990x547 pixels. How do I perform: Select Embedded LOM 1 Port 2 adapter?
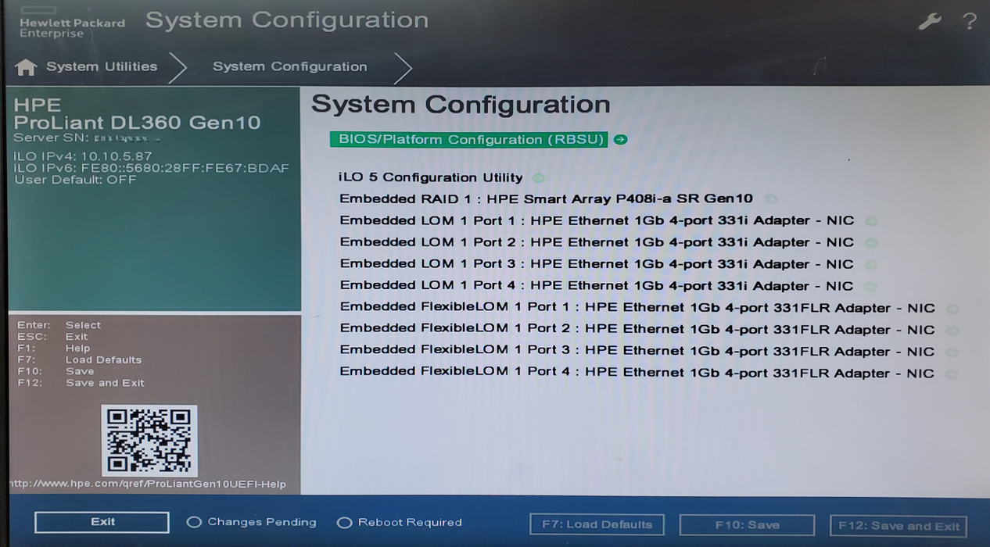597,242
